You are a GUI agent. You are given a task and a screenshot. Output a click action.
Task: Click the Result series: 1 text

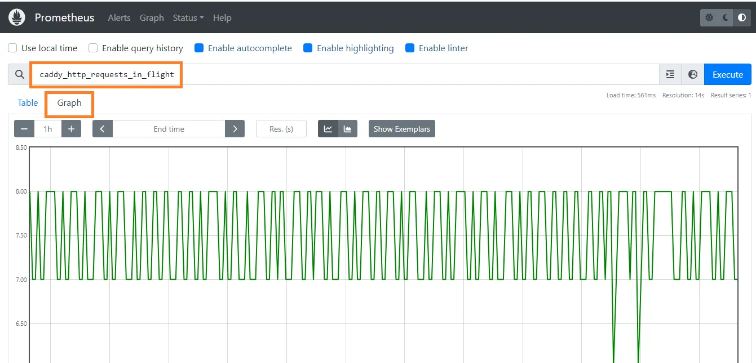click(x=731, y=95)
